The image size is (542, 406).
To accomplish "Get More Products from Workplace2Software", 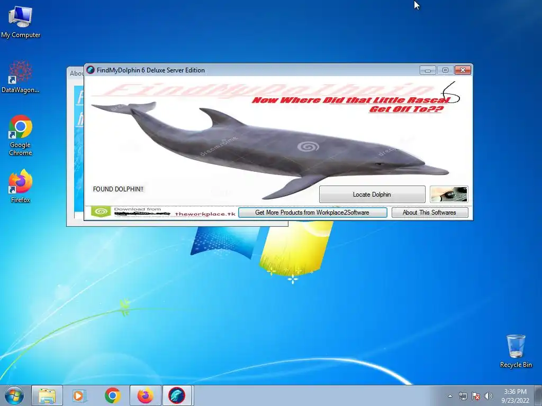I will tap(312, 213).
